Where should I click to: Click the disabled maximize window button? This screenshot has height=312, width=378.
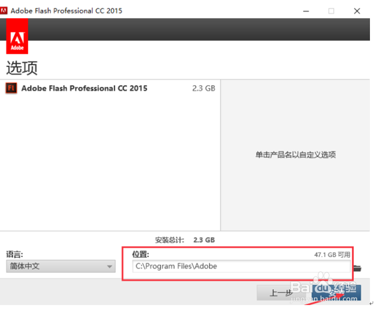point(331,11)
